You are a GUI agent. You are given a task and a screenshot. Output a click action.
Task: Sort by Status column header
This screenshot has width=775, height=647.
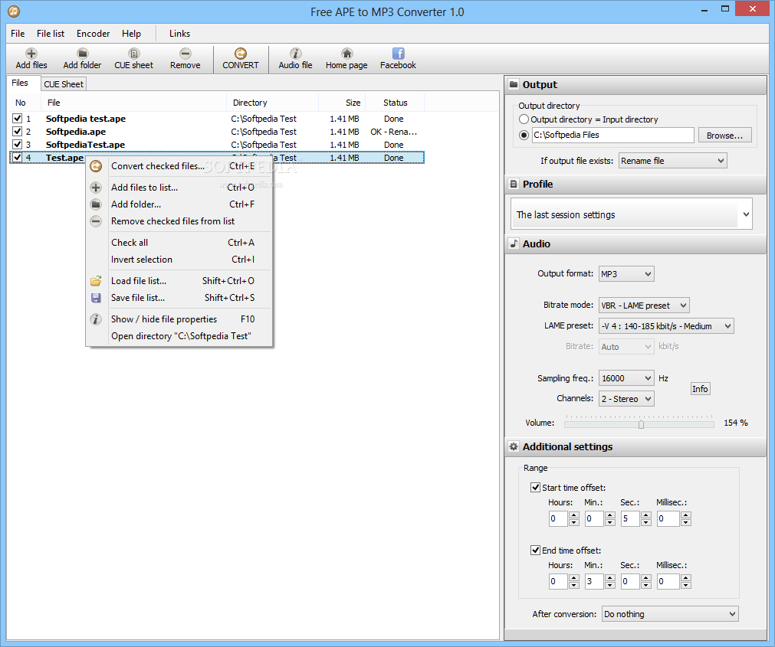(x=395, y=103)
